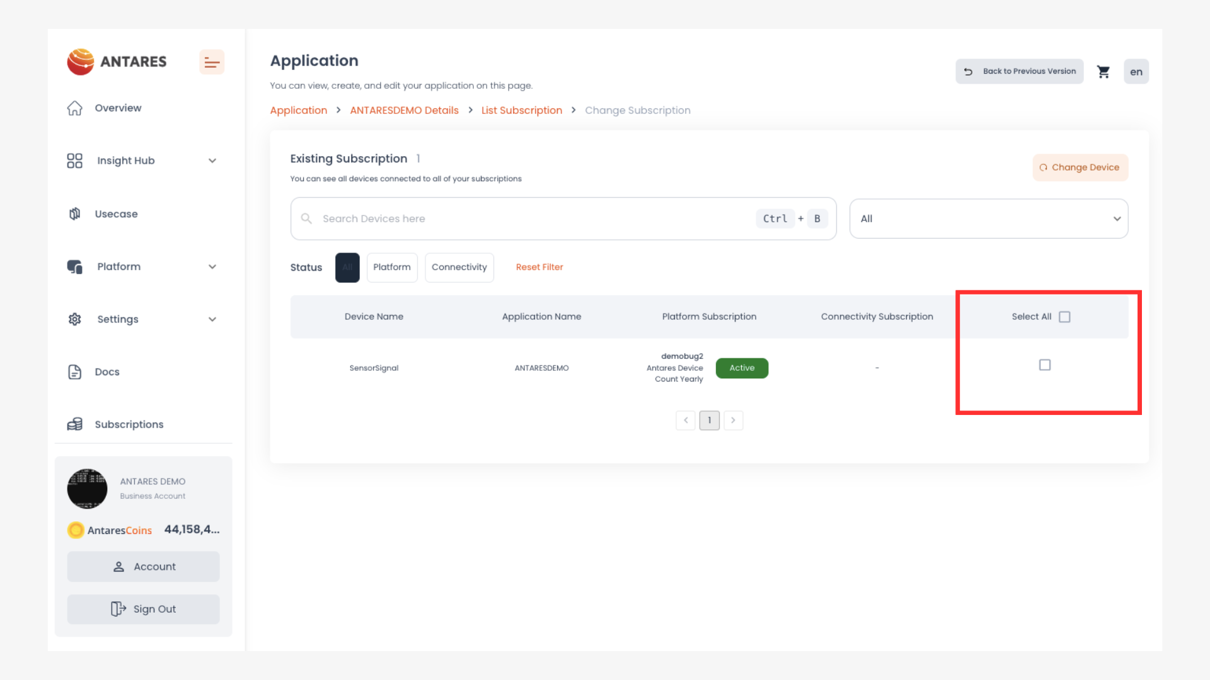Expand the Insight Hub menu
1210x680 pixels.
click(212, 161)
